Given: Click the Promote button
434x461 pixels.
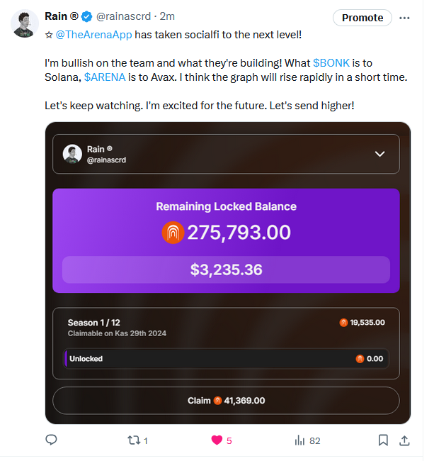Looking at the screenshot, I should 362,18.
